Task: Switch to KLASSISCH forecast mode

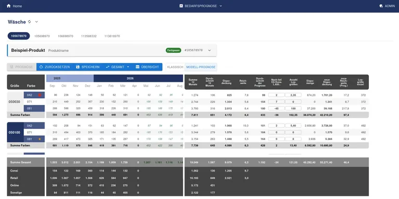Action: click(x=175, y=67)
